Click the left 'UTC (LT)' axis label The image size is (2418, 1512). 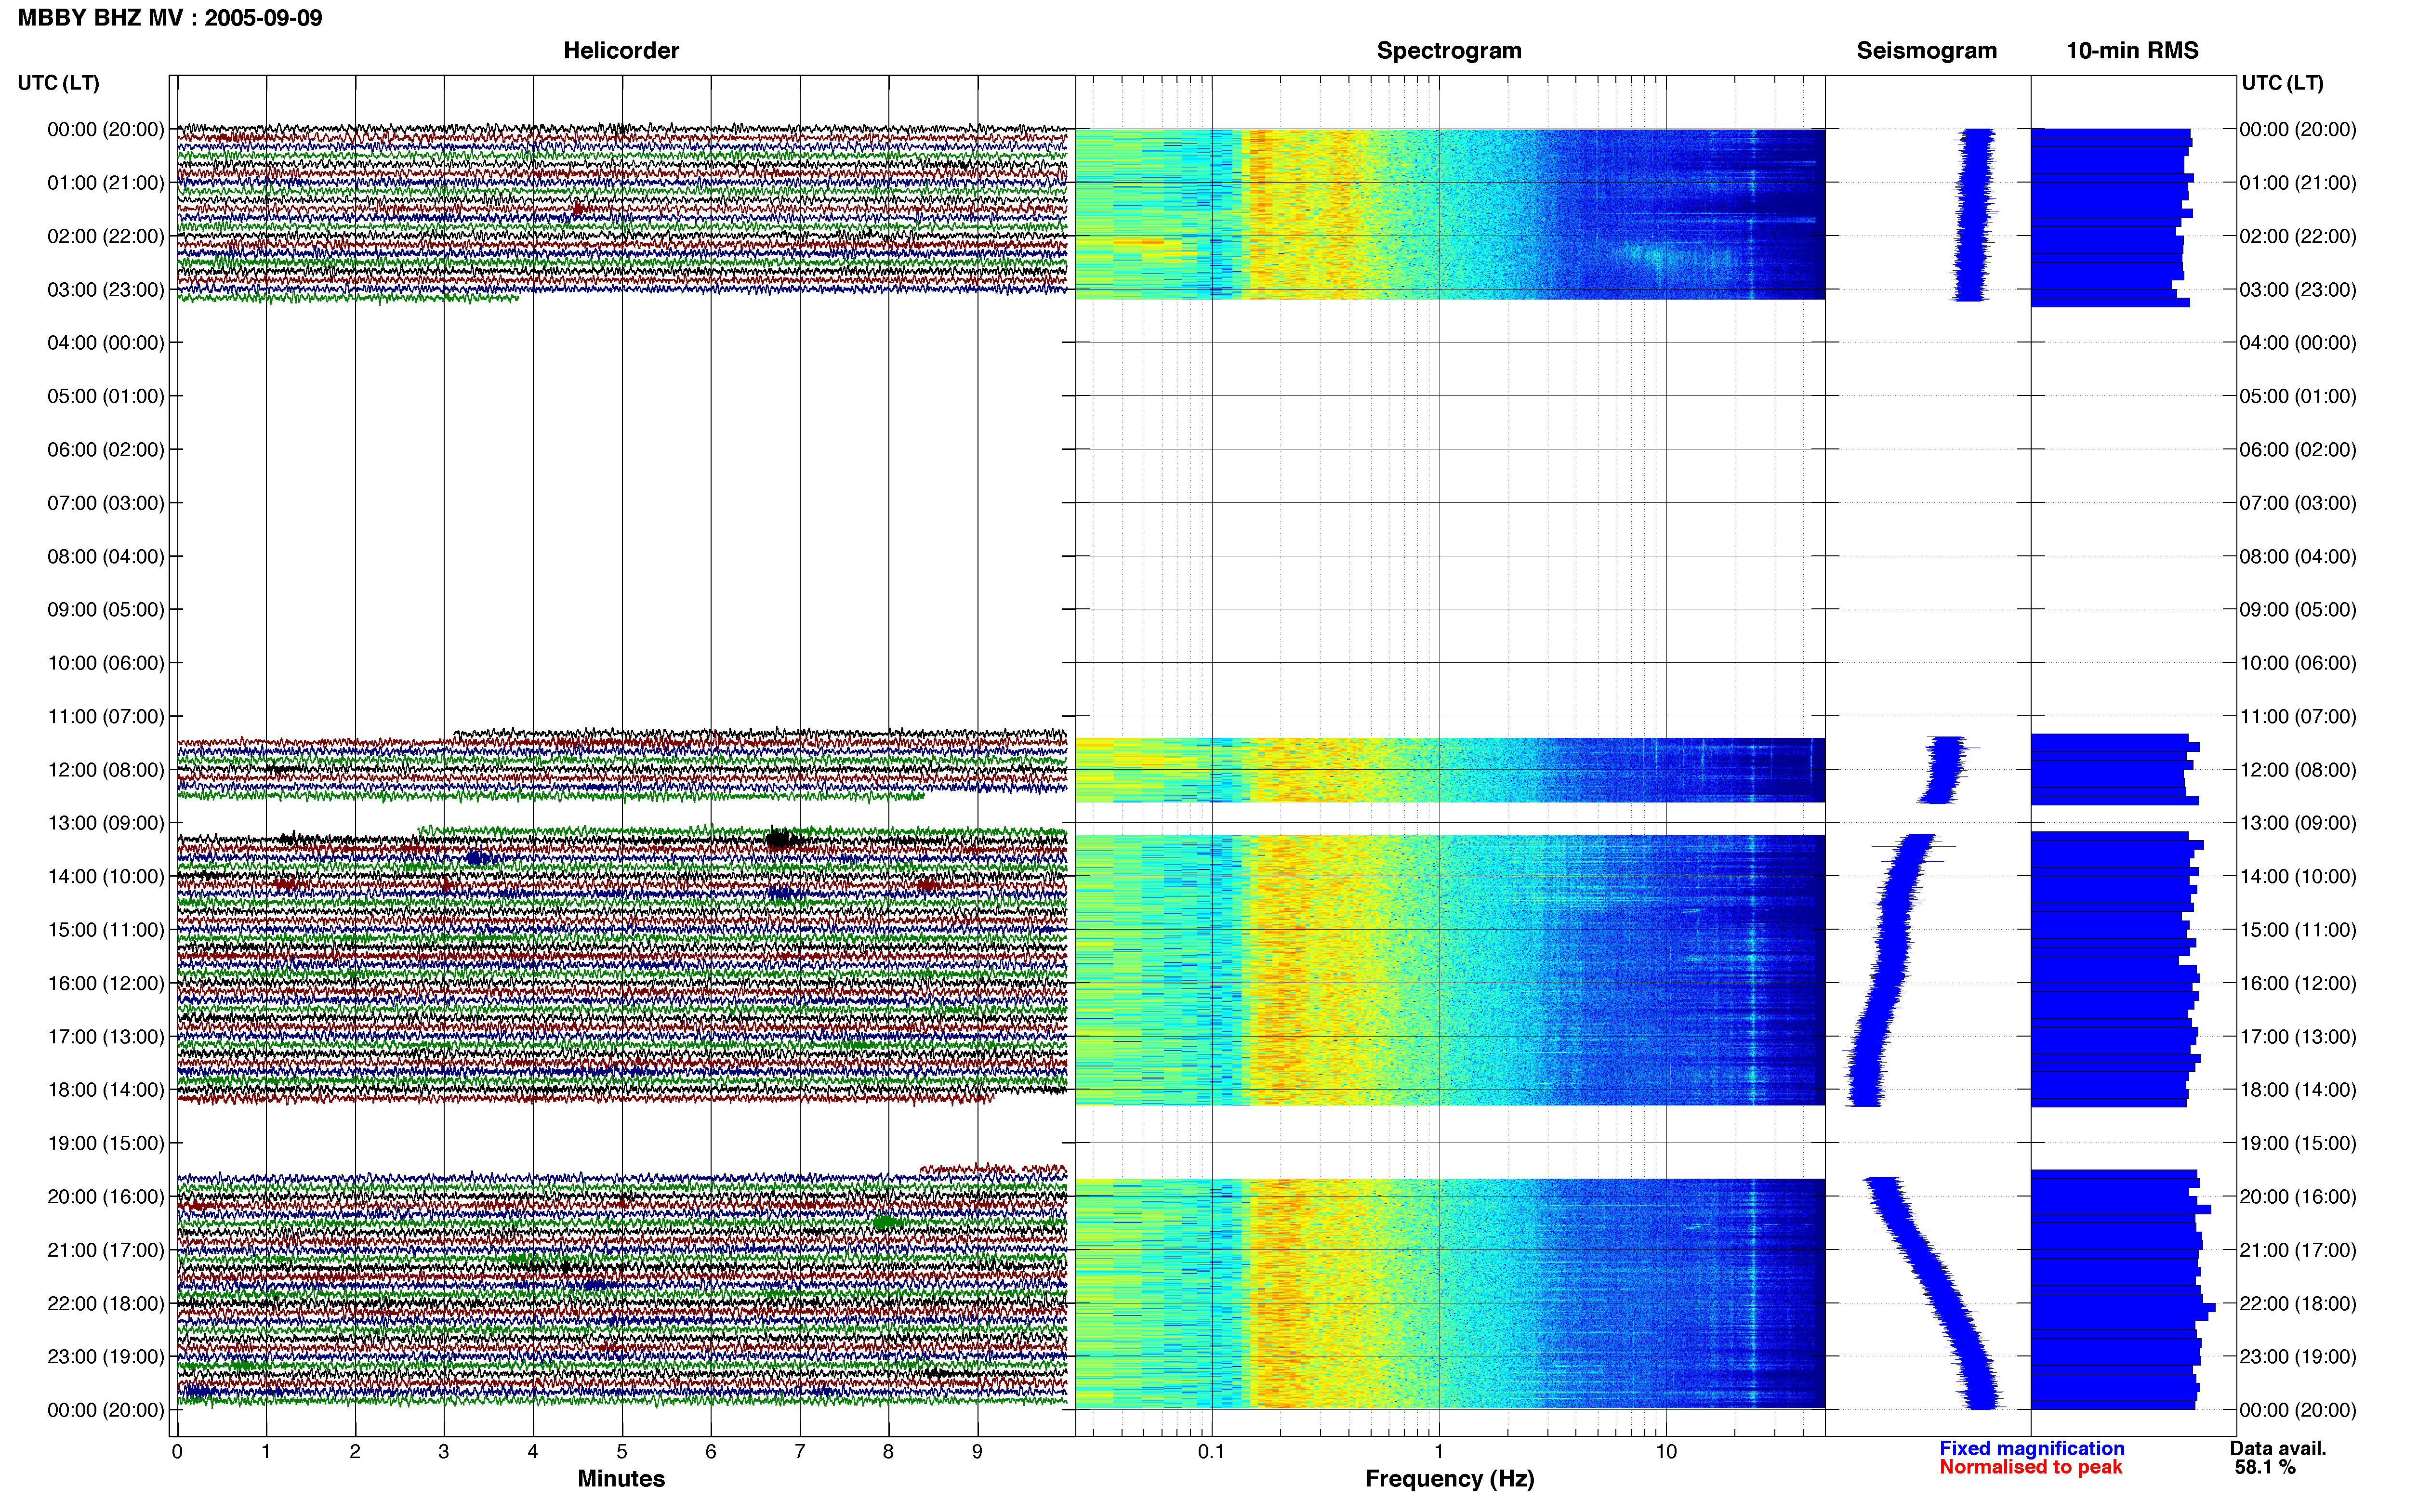(59, 83)
